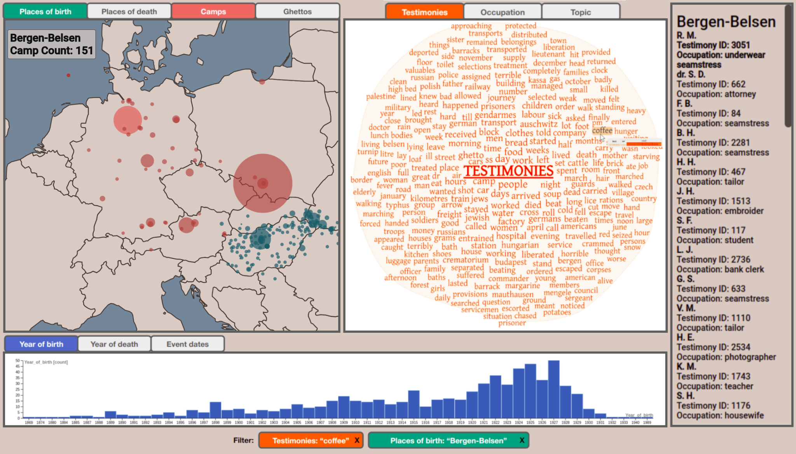Remove the Testimonies coffee filter
Image resolution: width=796 pixels, height=454 pixels.
(356, 440)
